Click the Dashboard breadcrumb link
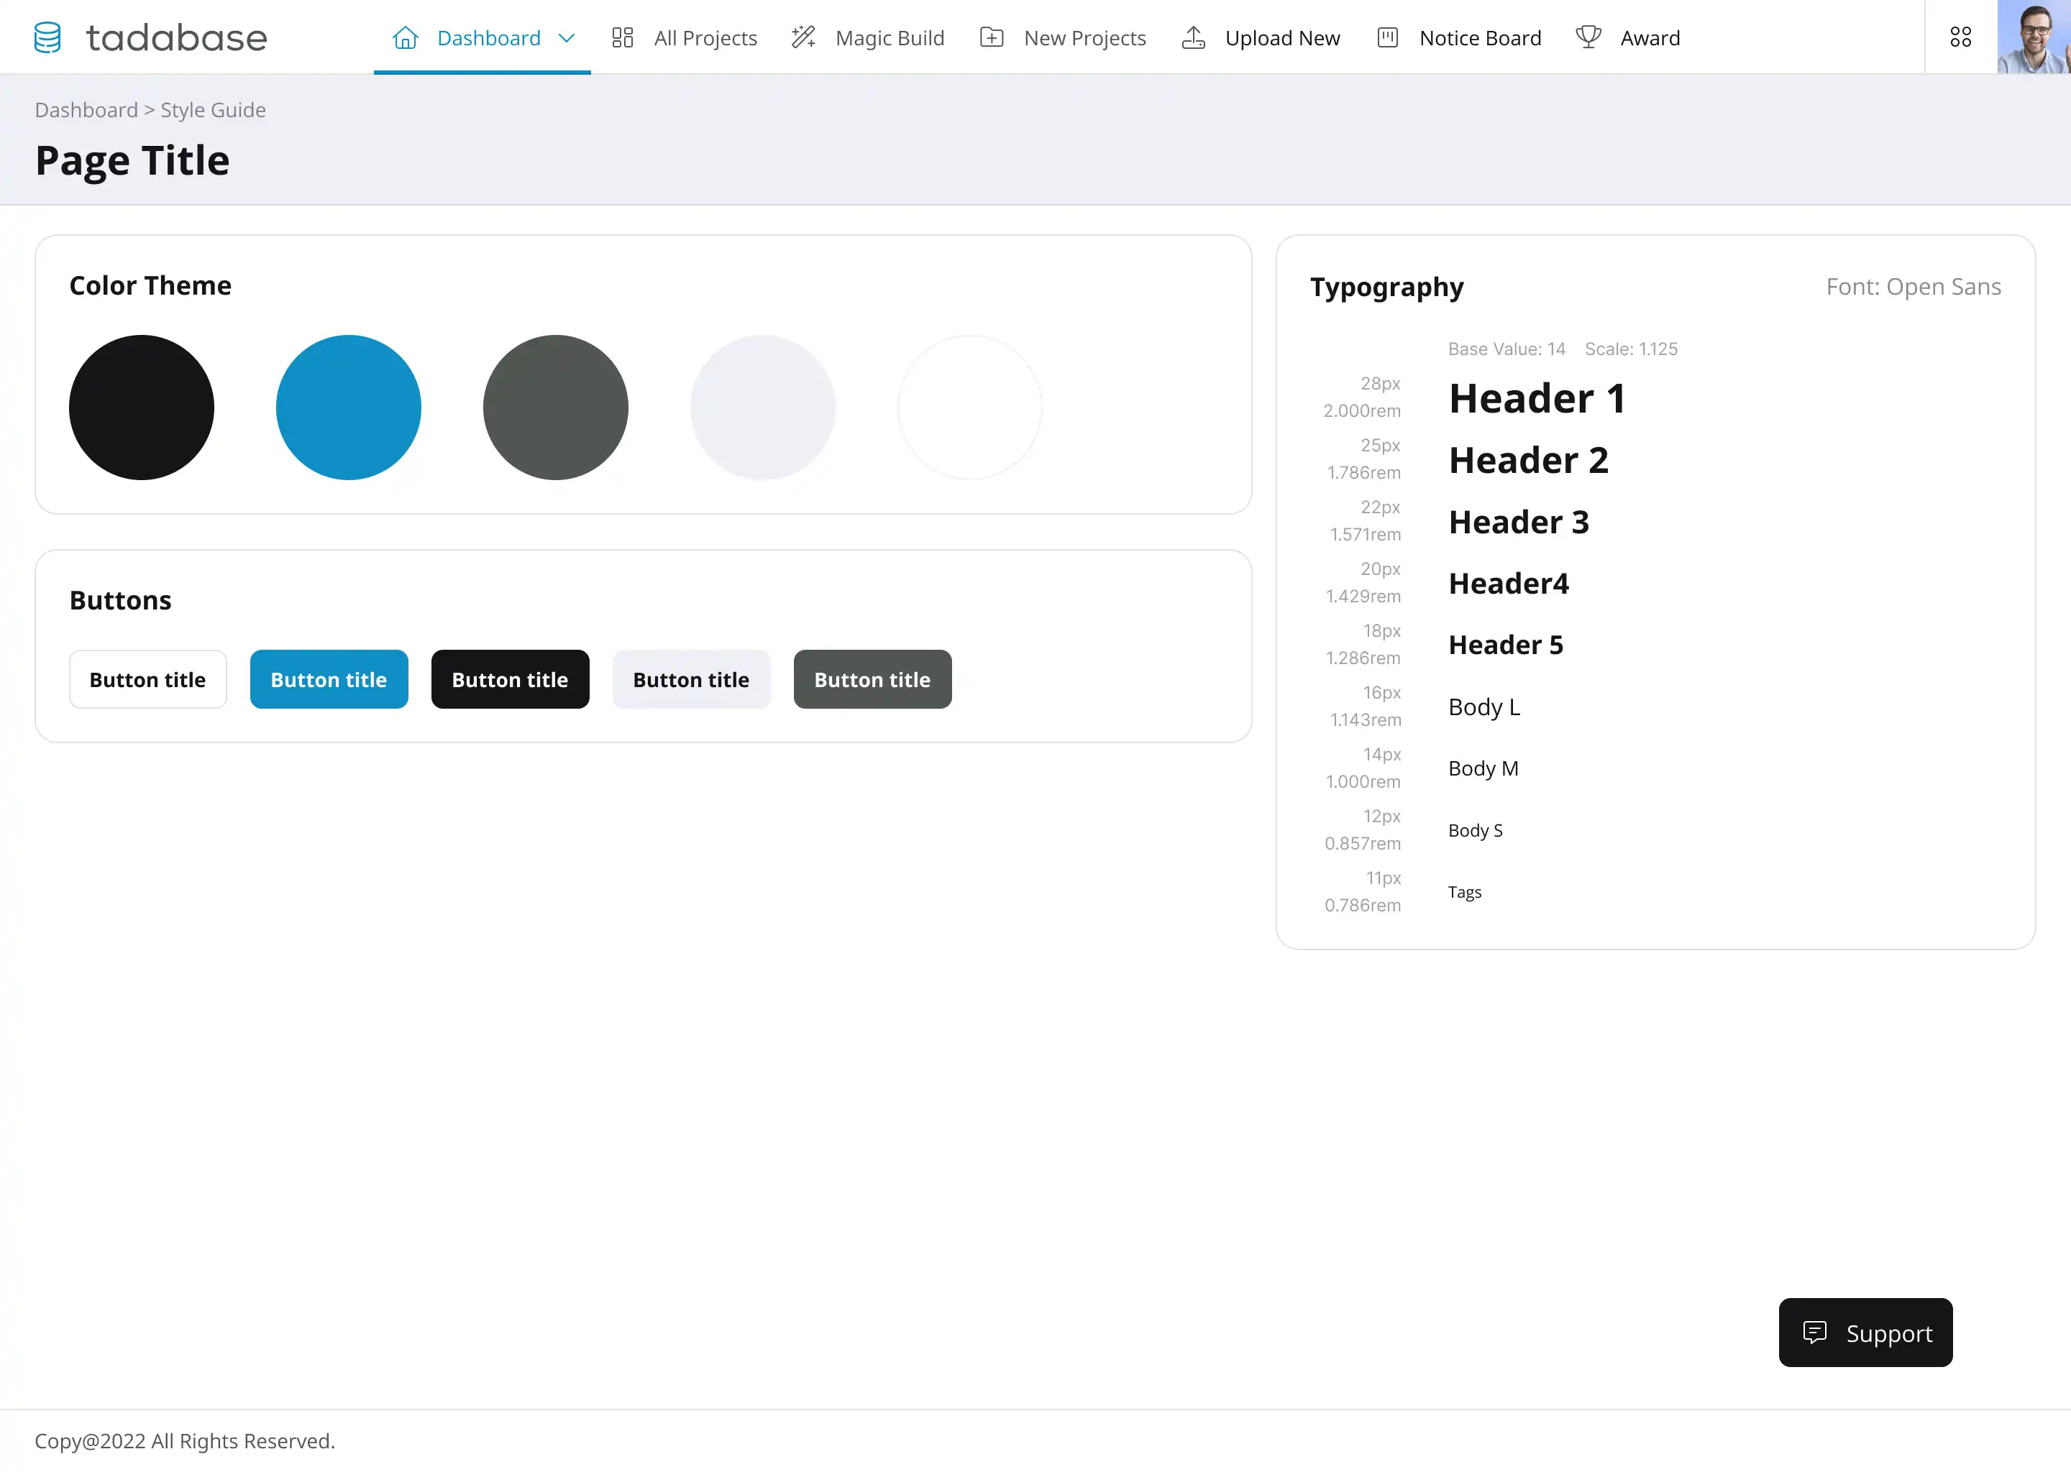 tap(86, 110)
